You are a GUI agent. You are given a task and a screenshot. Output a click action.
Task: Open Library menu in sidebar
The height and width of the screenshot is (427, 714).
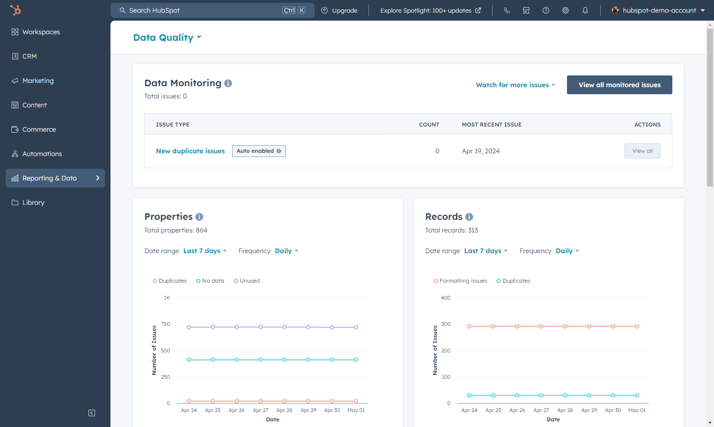[55, 202]
